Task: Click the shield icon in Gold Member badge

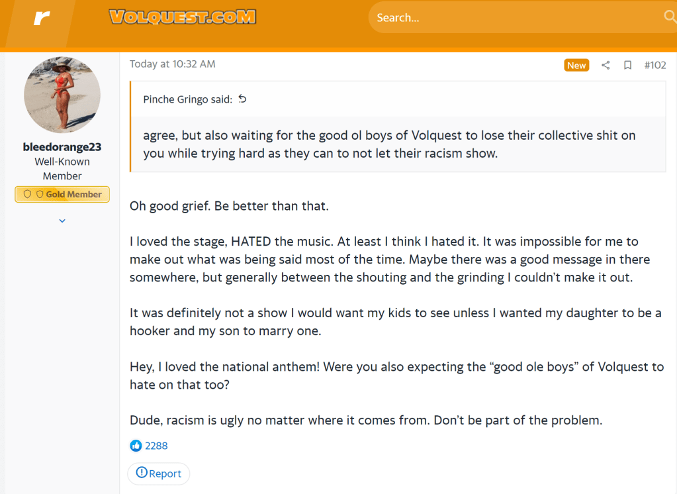Action: click(x=28, y=194)
